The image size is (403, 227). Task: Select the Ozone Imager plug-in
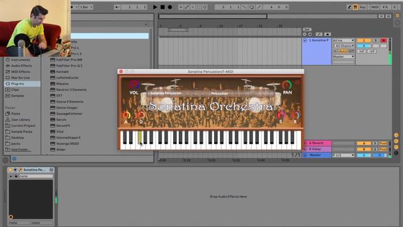(67, 108)
